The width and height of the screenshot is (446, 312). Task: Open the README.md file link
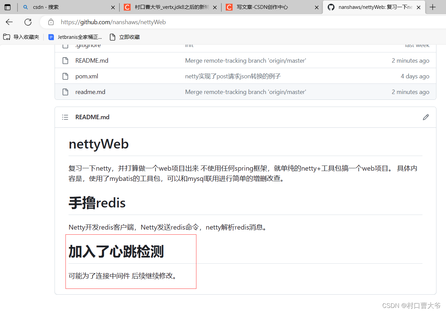(x=92, y=61)
